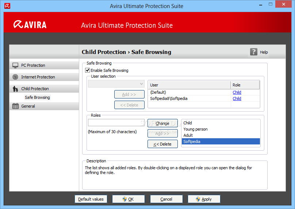This screenshot has height=209, width=295.
Task: Open Internet Protection section
Action: [44, 77]
